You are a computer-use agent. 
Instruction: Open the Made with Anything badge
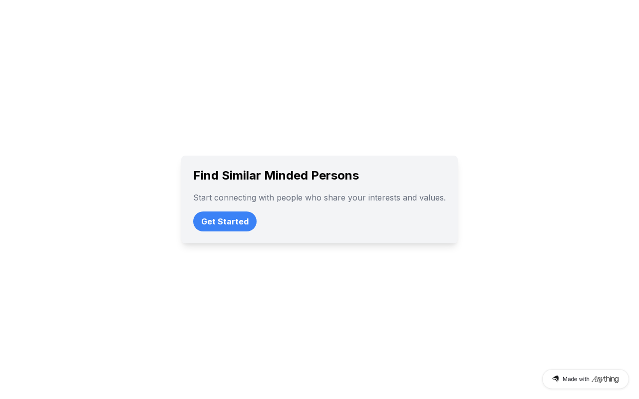(x=585, y=379)
